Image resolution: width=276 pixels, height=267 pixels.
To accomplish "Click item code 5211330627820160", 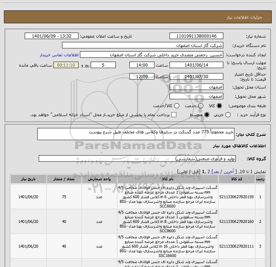I will click(237, 221).
